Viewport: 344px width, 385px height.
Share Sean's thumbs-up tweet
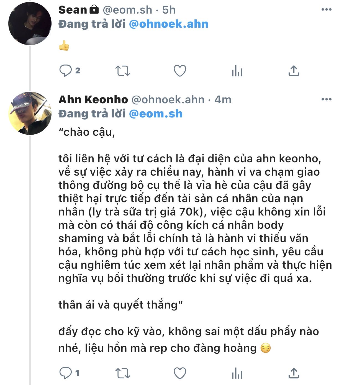294,71
